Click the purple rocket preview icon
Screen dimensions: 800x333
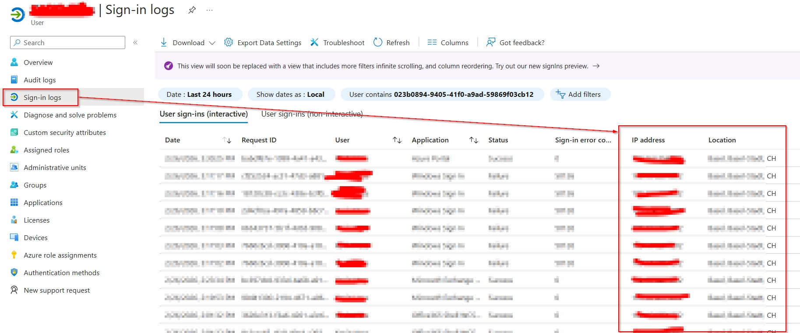(x=169, y=66)
